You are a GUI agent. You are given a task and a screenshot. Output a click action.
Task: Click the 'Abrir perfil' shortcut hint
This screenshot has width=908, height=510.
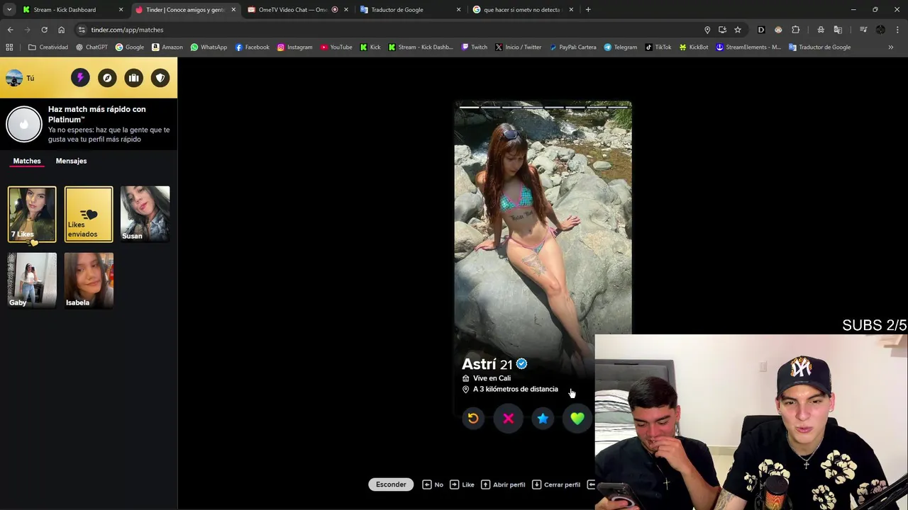pos(503,484)
